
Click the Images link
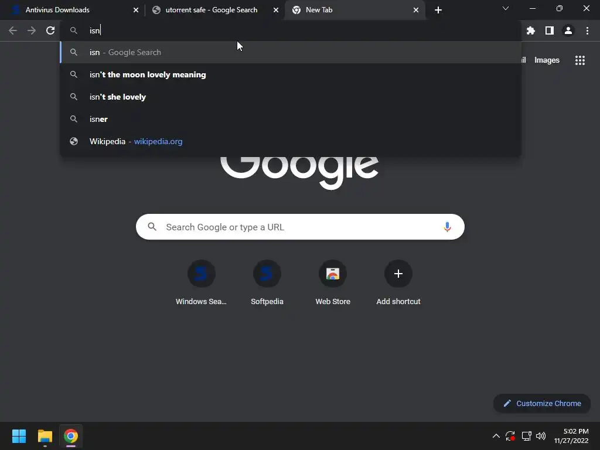tap(547, 60)
